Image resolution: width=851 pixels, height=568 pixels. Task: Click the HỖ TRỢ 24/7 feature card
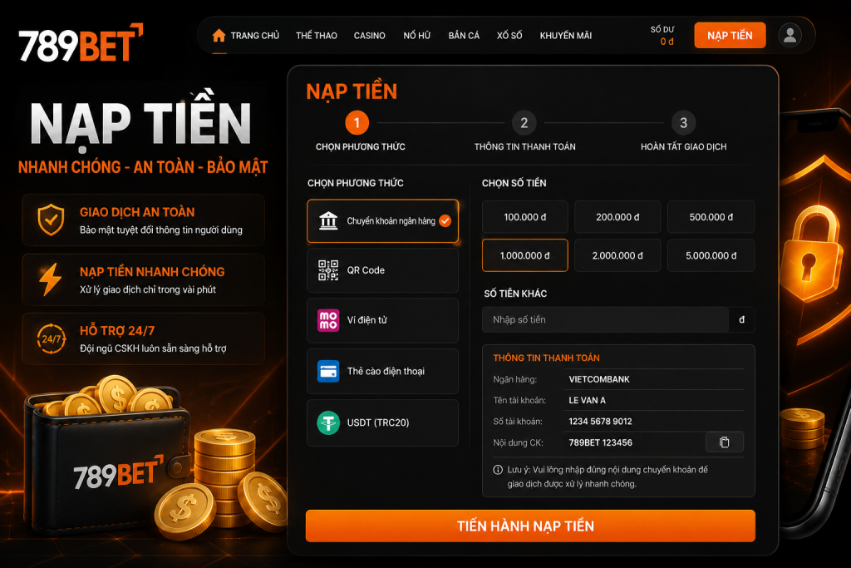(143, 338)
